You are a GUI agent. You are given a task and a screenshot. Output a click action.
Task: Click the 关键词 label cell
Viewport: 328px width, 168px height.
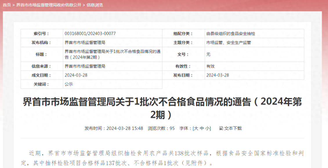(42, 84)
